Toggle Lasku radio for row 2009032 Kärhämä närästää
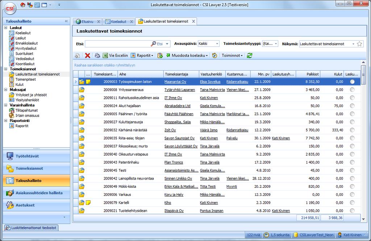 click(x=352, y=130)
